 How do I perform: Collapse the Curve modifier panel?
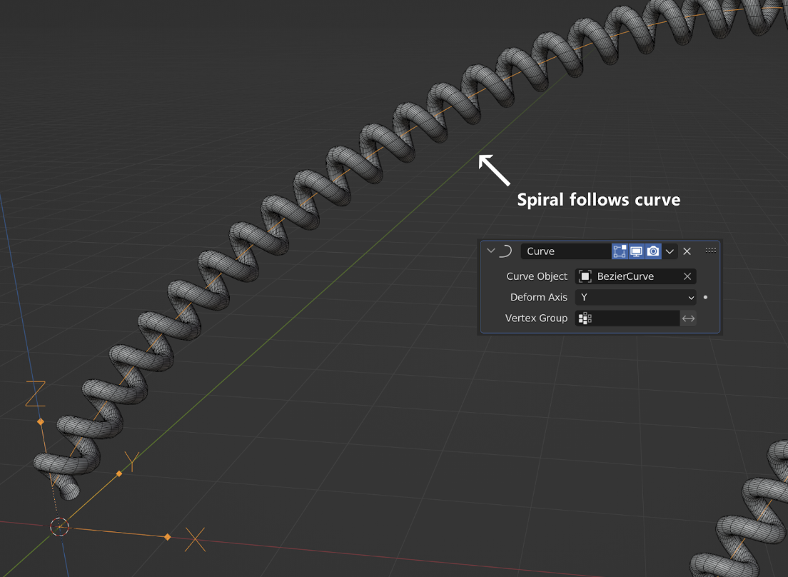pos(491,251)
